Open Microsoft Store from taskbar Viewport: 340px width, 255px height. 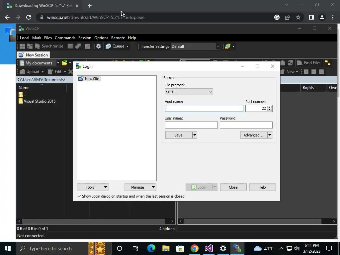[x=180, y=248]
